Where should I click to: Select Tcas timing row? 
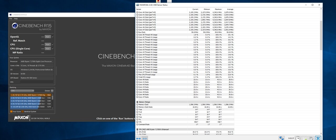point(185,110)
